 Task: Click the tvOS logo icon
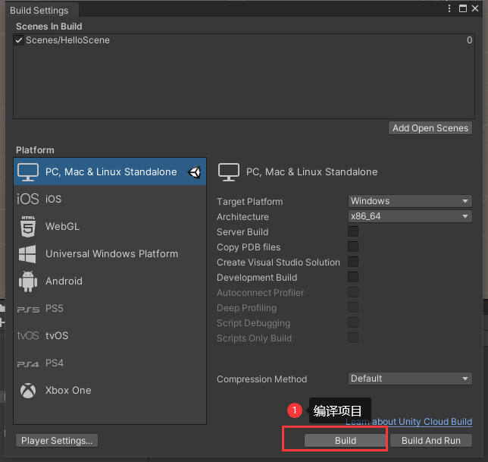pos(28,336)
